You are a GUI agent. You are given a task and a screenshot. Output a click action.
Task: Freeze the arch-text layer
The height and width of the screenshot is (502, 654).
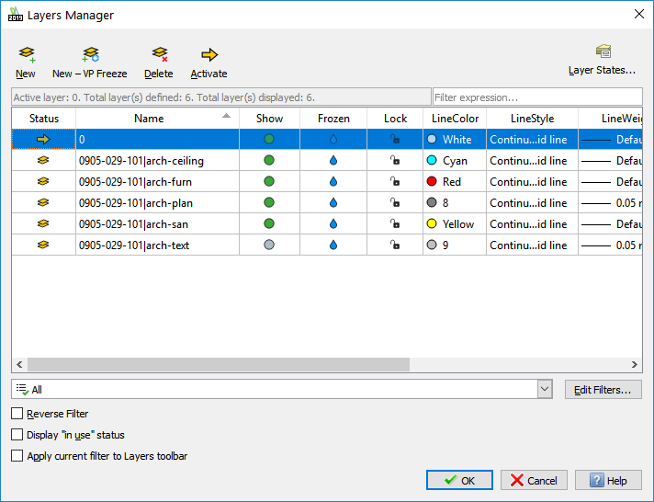tap(333, 245)
